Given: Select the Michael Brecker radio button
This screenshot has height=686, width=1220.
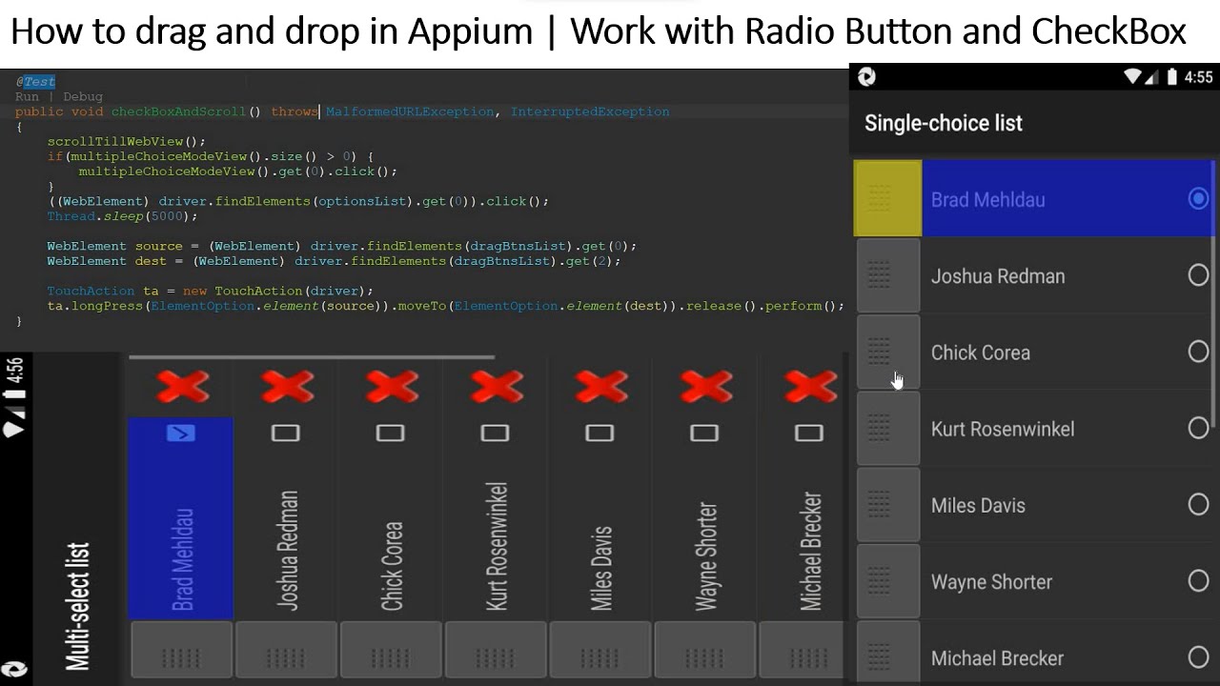Looking at the screenshot, I should [x=1198, y=656].
